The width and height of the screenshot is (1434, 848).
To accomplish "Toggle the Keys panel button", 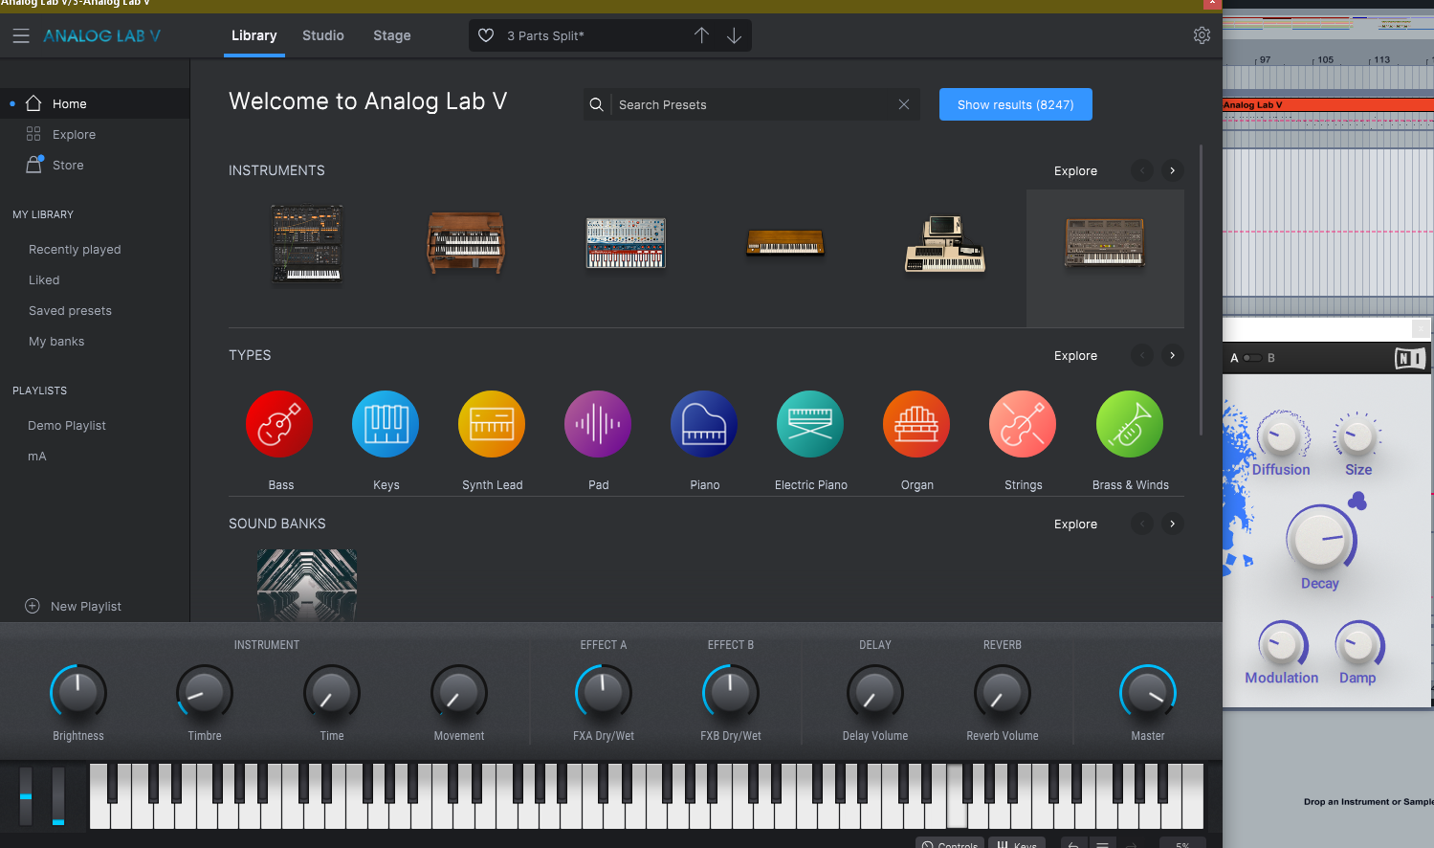I will click(1017, 844).
